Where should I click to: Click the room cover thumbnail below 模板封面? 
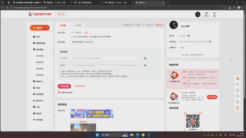point(83,127)
